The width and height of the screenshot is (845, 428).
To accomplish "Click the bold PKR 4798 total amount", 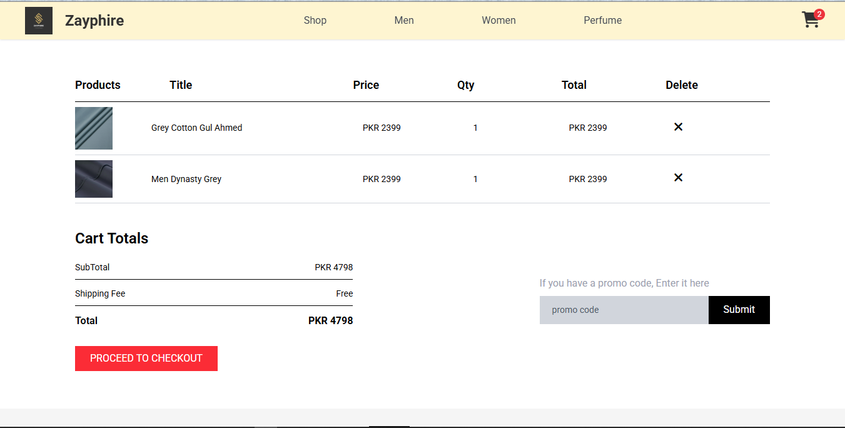I will point(330,320).
